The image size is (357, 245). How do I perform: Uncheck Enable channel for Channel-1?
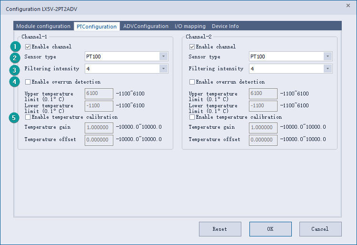(x=28, y=47)
